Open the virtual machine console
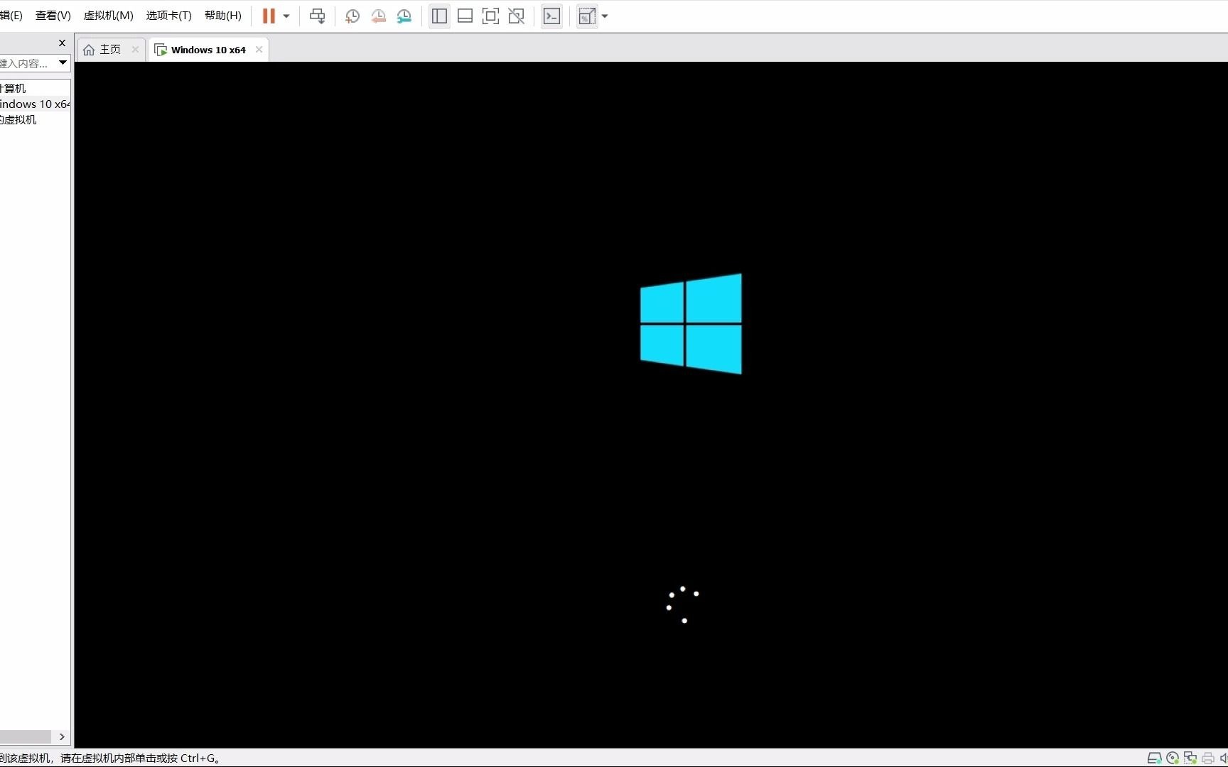The width and height of the screenshot is (1228, 767). (x=551, y=16)
